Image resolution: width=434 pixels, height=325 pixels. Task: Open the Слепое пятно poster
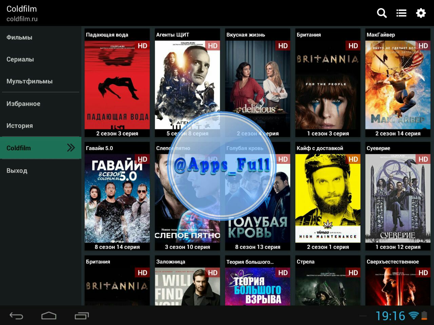(x=188, y=198)
